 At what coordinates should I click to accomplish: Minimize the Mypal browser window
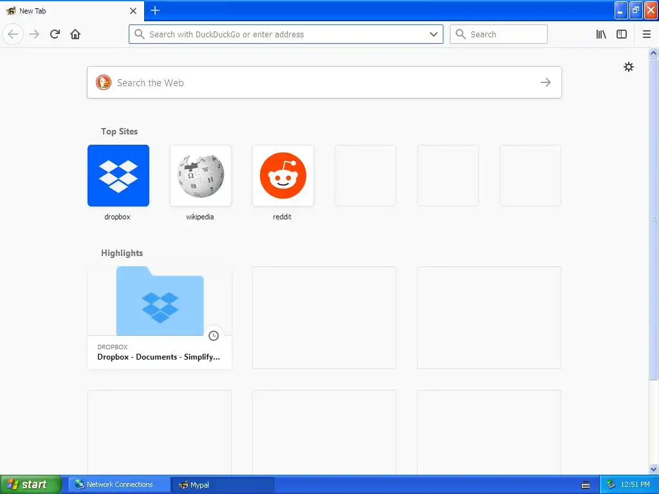(621, 10)
